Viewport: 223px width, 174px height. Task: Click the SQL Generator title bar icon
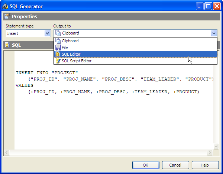click(x=5, y=6)
